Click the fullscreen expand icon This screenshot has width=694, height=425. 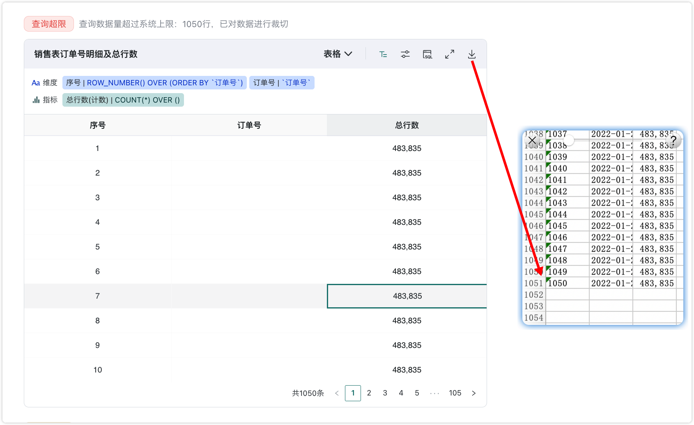pos(449,54)
